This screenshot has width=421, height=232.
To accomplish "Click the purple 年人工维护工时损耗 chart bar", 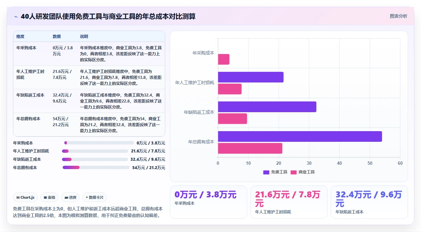I will tap(251, 77).
